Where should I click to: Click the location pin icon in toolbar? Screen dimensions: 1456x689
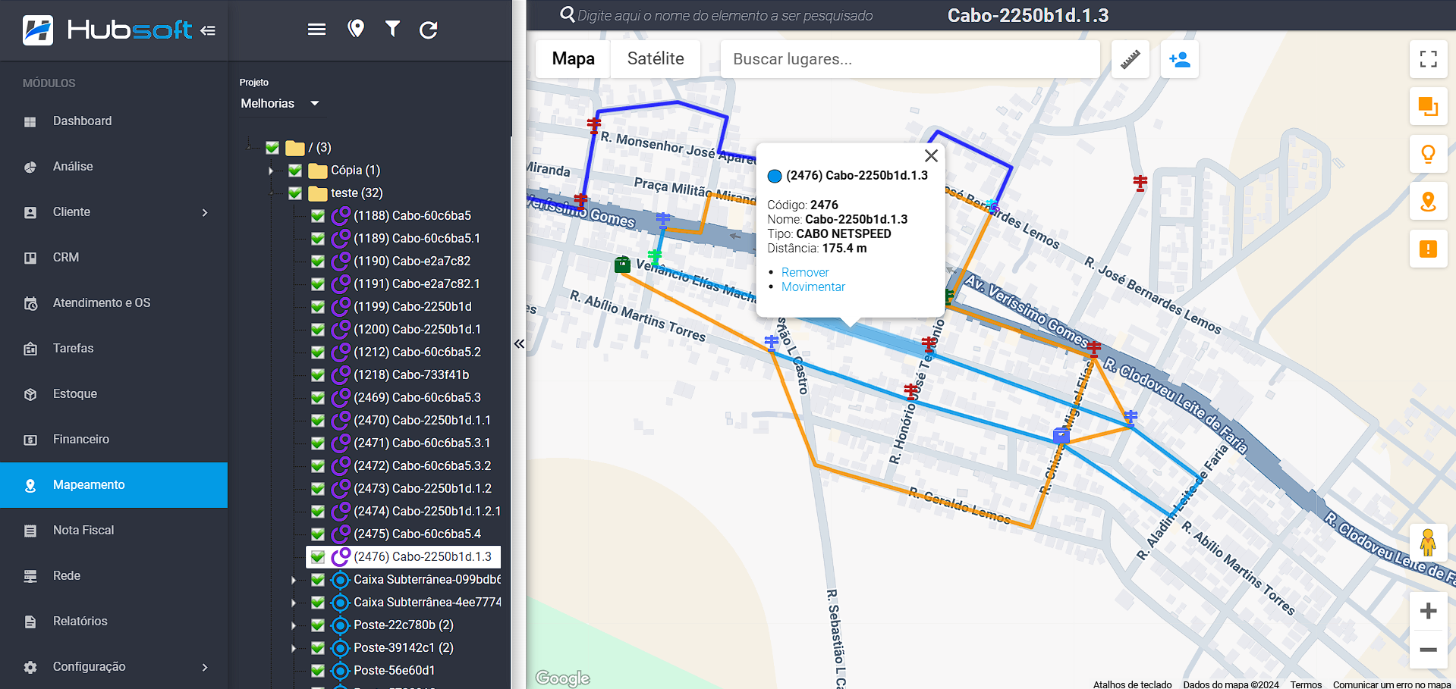pos(356,29)
